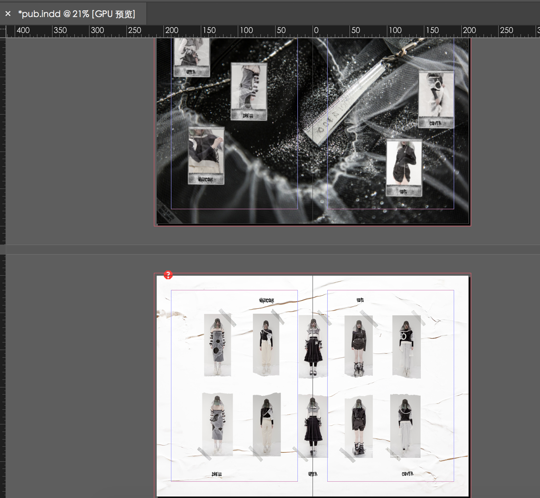This screenshot has height=498, width=540.
Task: Click the ruler zero-point origin corner box
Action: (x=3, y=31)
